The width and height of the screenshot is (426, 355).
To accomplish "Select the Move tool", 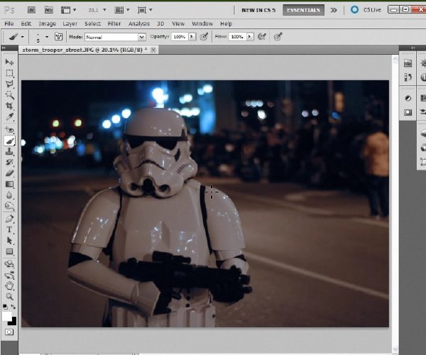I will click(9, 62).
